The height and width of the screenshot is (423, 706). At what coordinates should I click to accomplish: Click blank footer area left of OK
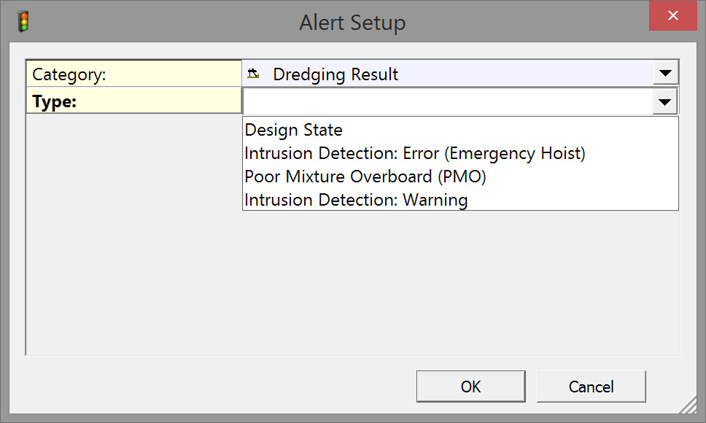[x=219, y=387]
